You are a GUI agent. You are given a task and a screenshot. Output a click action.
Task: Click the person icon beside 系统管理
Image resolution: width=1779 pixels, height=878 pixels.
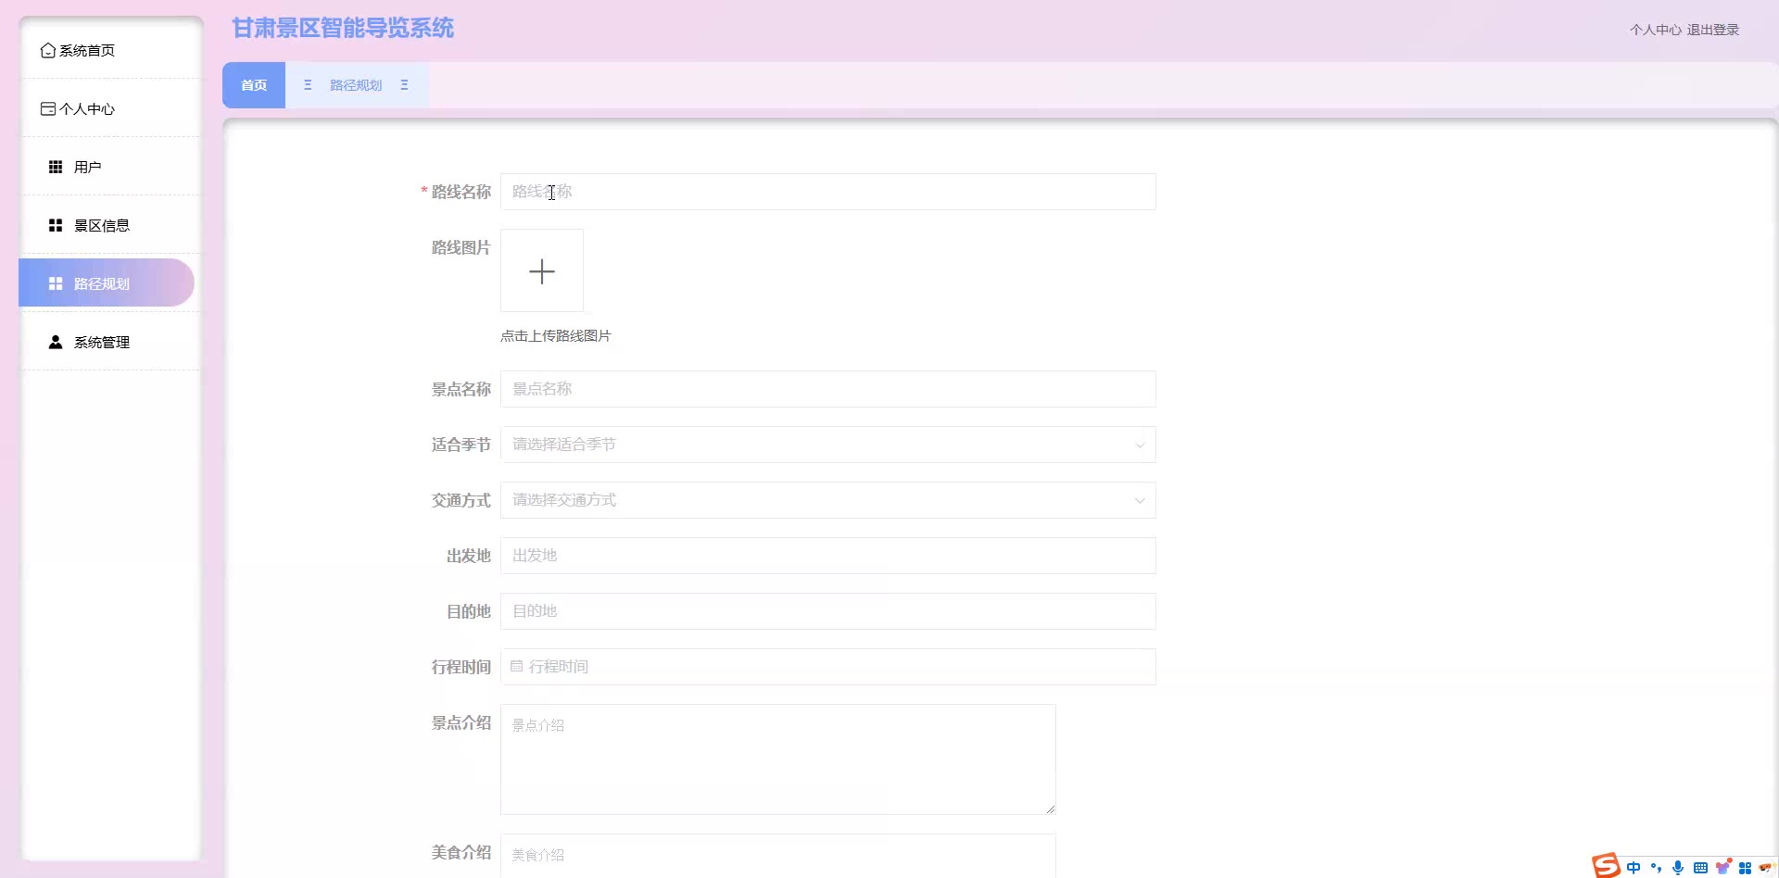tap(56, 342)
